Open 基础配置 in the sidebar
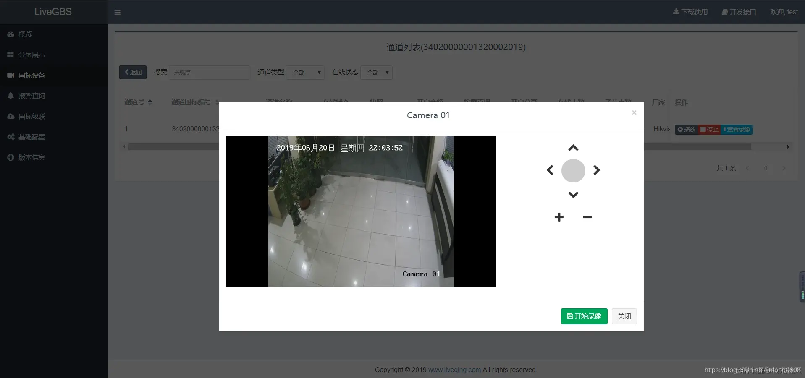The width and height of the screenshot is (805, 378). pyautogui.click(x=54, y=137)
